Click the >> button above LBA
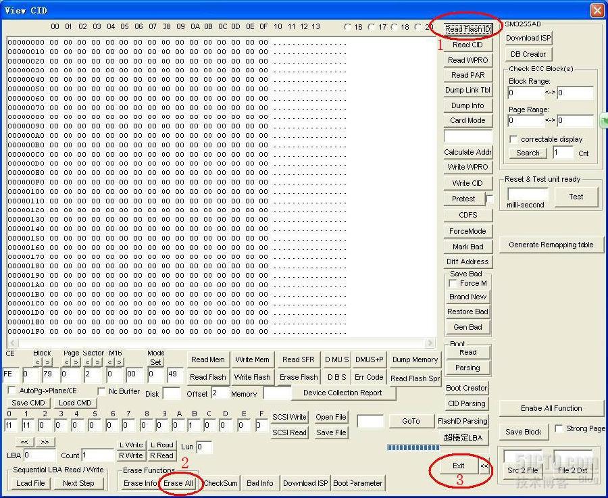608x498 pixels. (45, 442)
